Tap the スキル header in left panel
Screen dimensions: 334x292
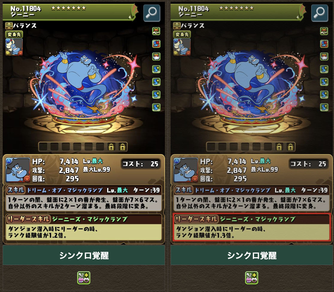16,190
